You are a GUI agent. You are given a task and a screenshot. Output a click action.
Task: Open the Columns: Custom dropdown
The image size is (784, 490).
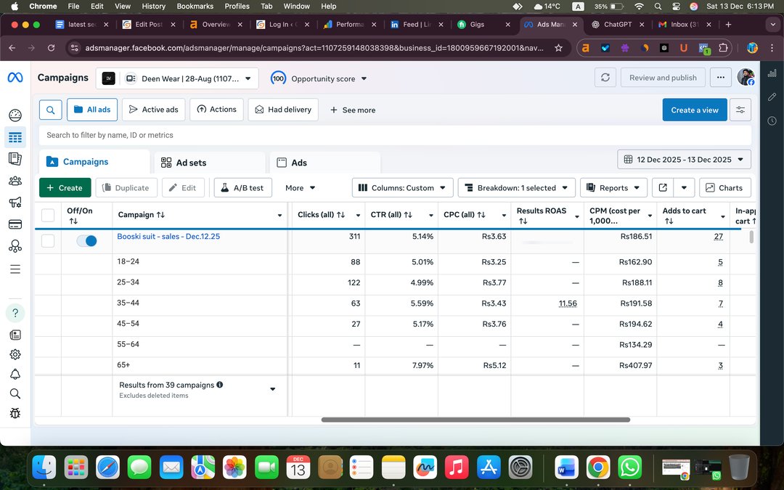click(x=403, y=188)
